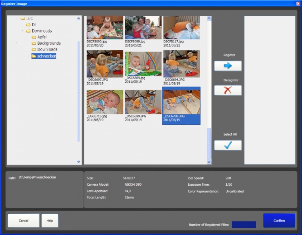The image size is (302, 235).
Task: Click thumbnail list scroll down arrow
Action: point(209,162)
